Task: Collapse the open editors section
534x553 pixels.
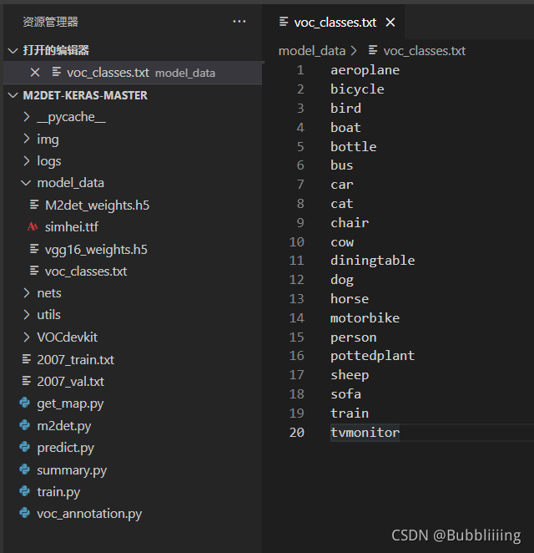Action: (13, 51)
